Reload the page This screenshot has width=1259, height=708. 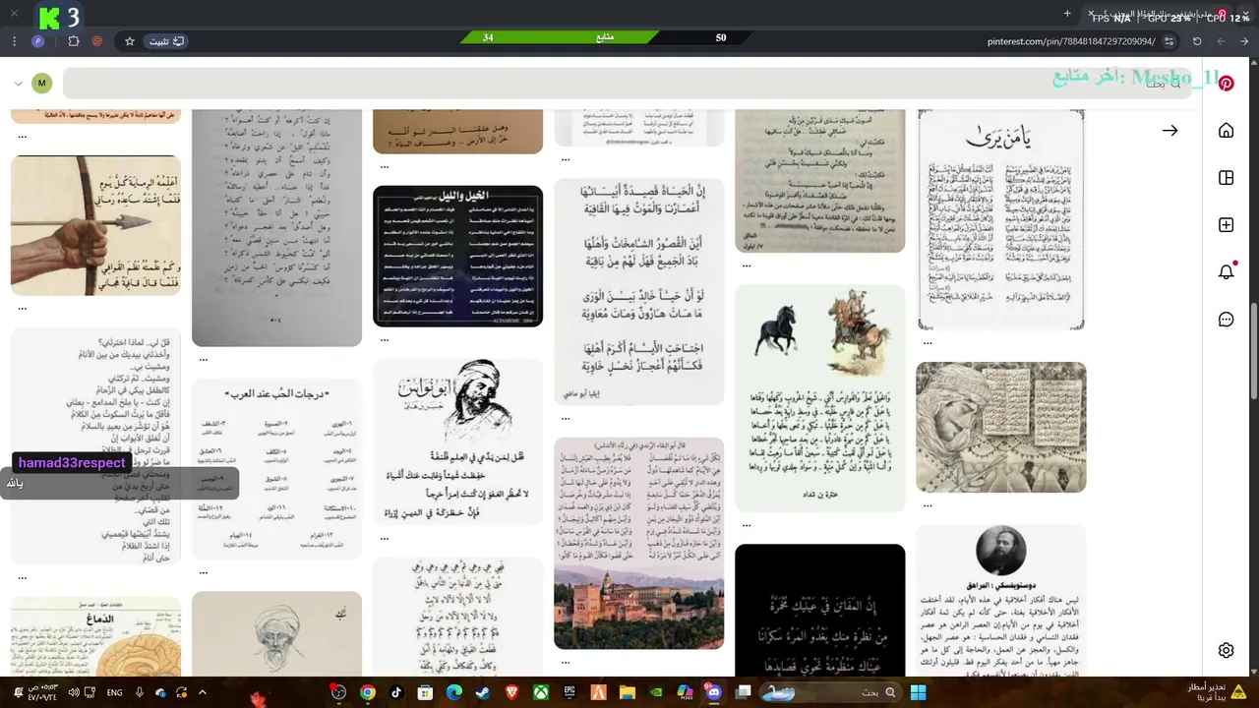pyautogui.click(x=1197, y=41)
